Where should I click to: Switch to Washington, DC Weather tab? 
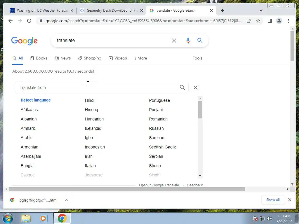(x=42, y=10)
